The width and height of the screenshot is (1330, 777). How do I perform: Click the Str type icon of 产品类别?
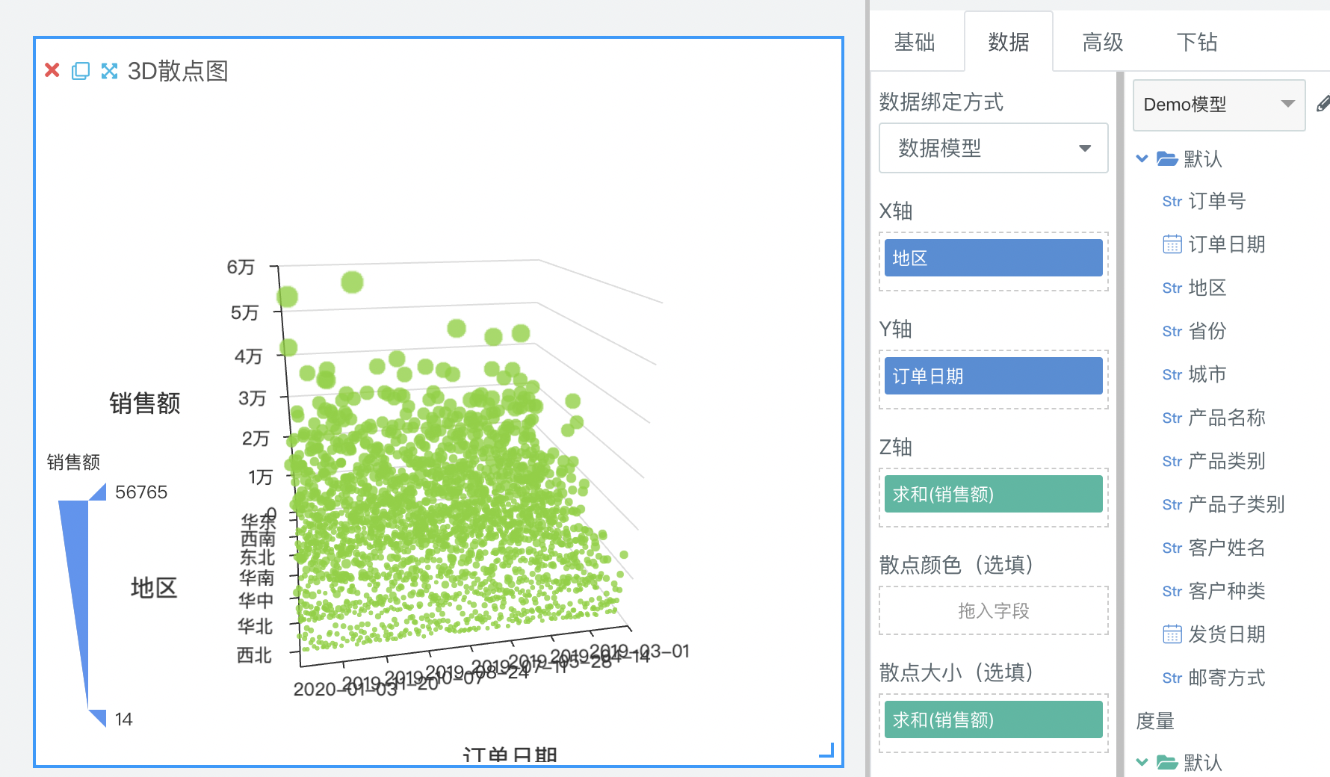coord(1172,462)
